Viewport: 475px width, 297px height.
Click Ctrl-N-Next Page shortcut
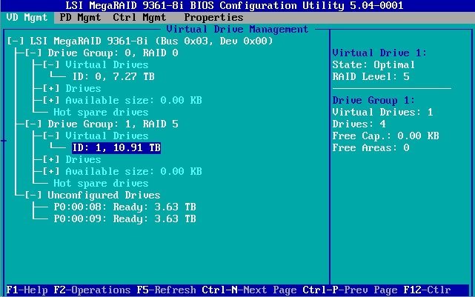coord(249,290)
